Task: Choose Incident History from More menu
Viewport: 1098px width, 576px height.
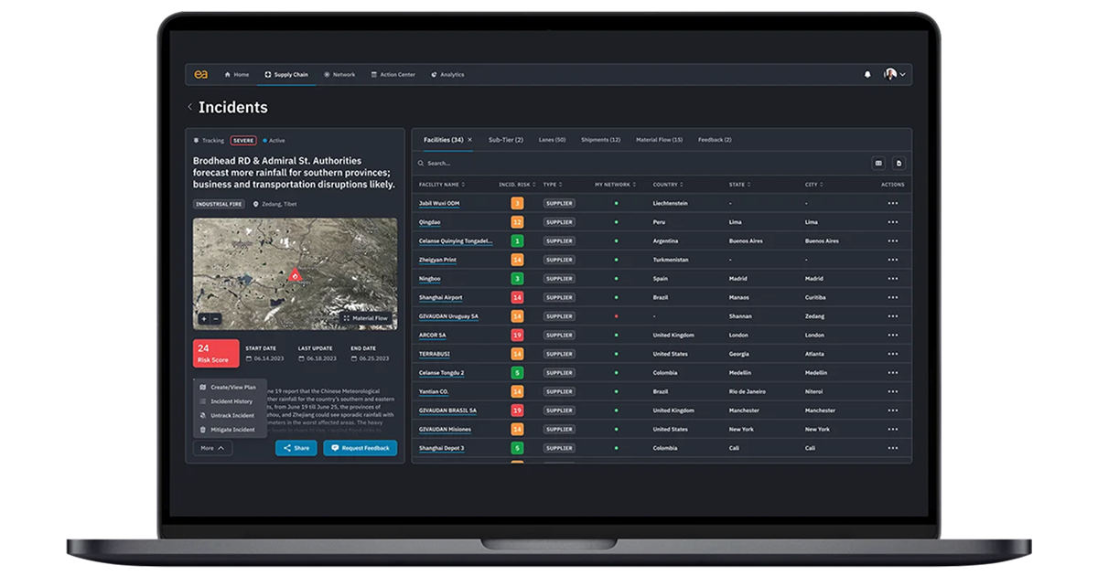Action: tap(230, 401)
